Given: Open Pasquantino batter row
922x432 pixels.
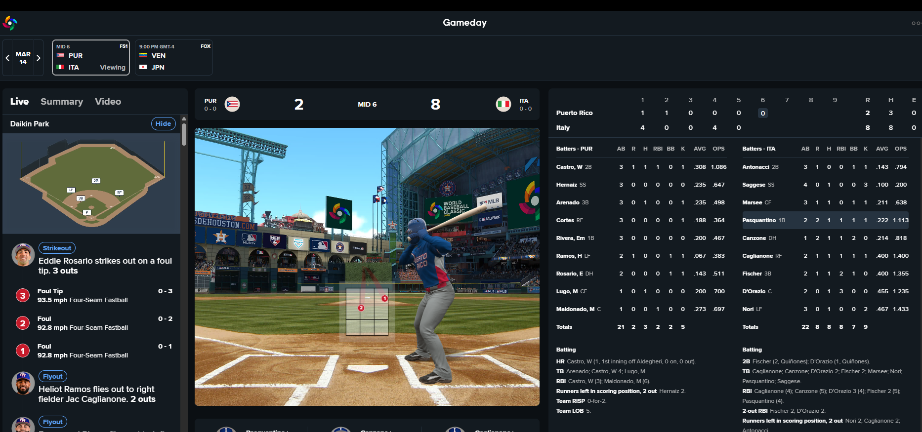Looking at the screenshot, I should pyautogui.click(x=826, y=220).
